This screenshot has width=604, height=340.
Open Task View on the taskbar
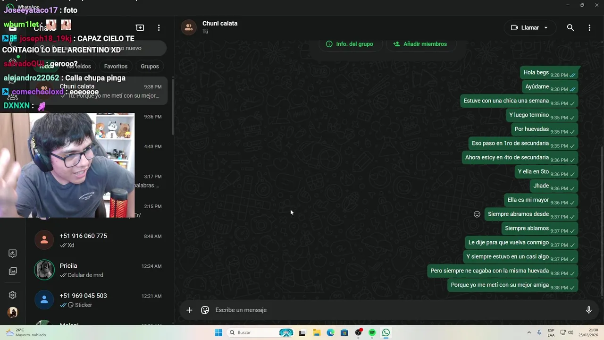(302, 332)
